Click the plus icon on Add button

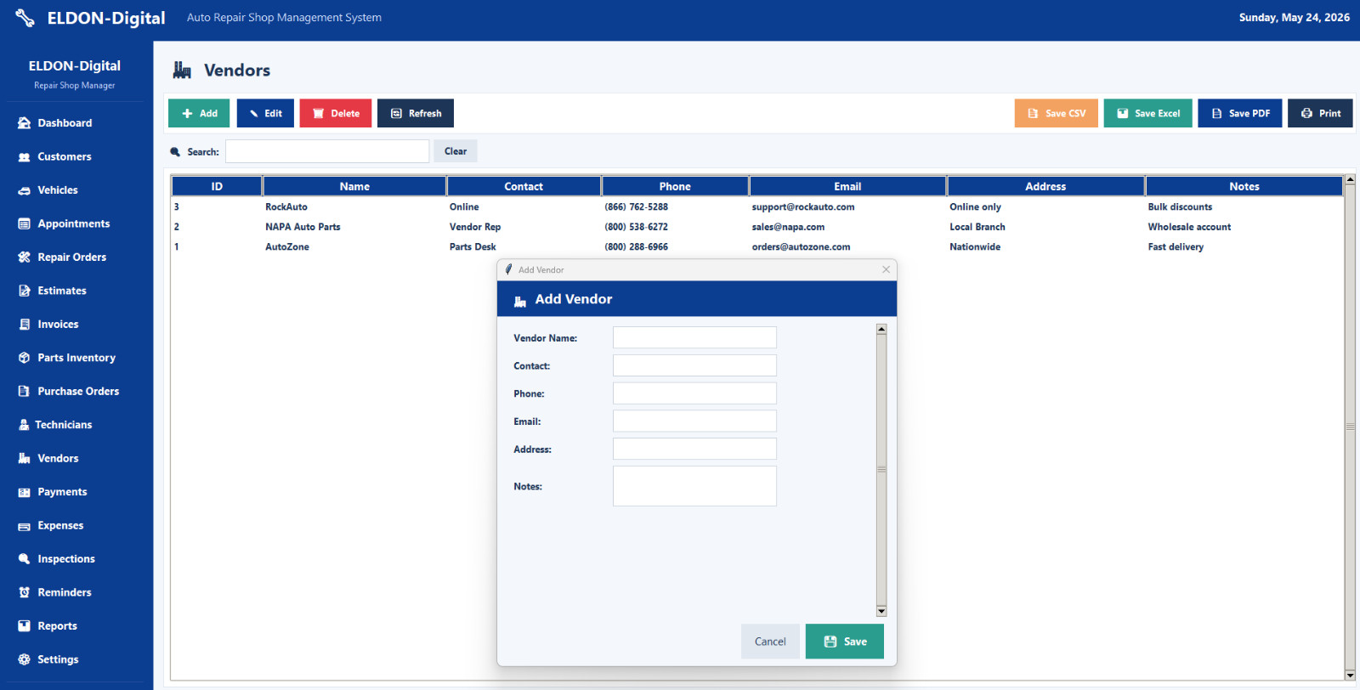(187, 114)
